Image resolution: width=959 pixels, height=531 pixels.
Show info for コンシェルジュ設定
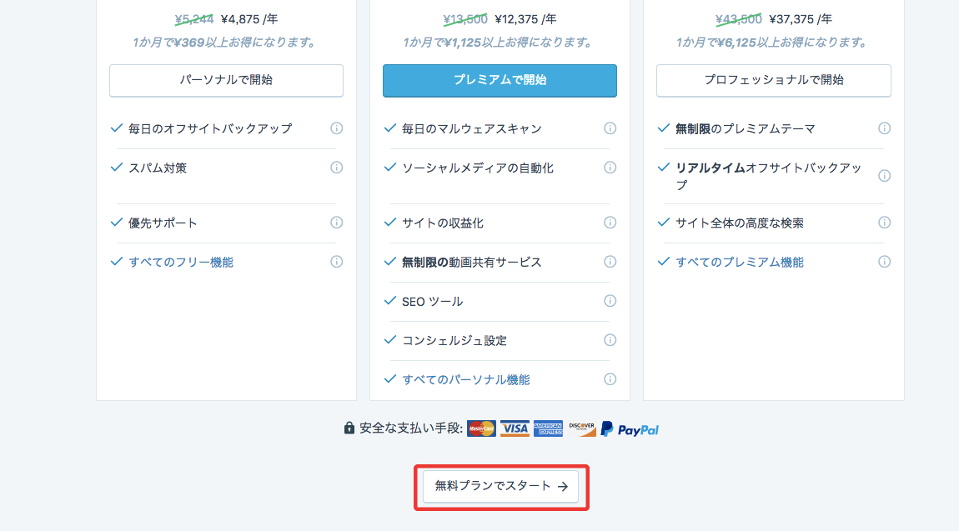[610, 340]
